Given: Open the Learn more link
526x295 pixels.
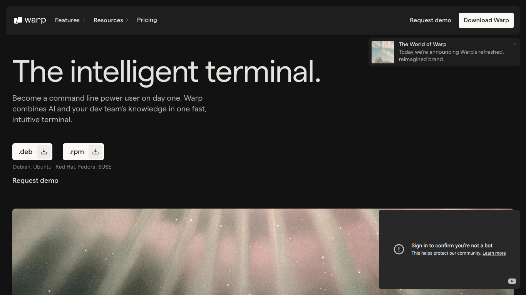Looking at the screenshot, I should click(x=494, y=253).
